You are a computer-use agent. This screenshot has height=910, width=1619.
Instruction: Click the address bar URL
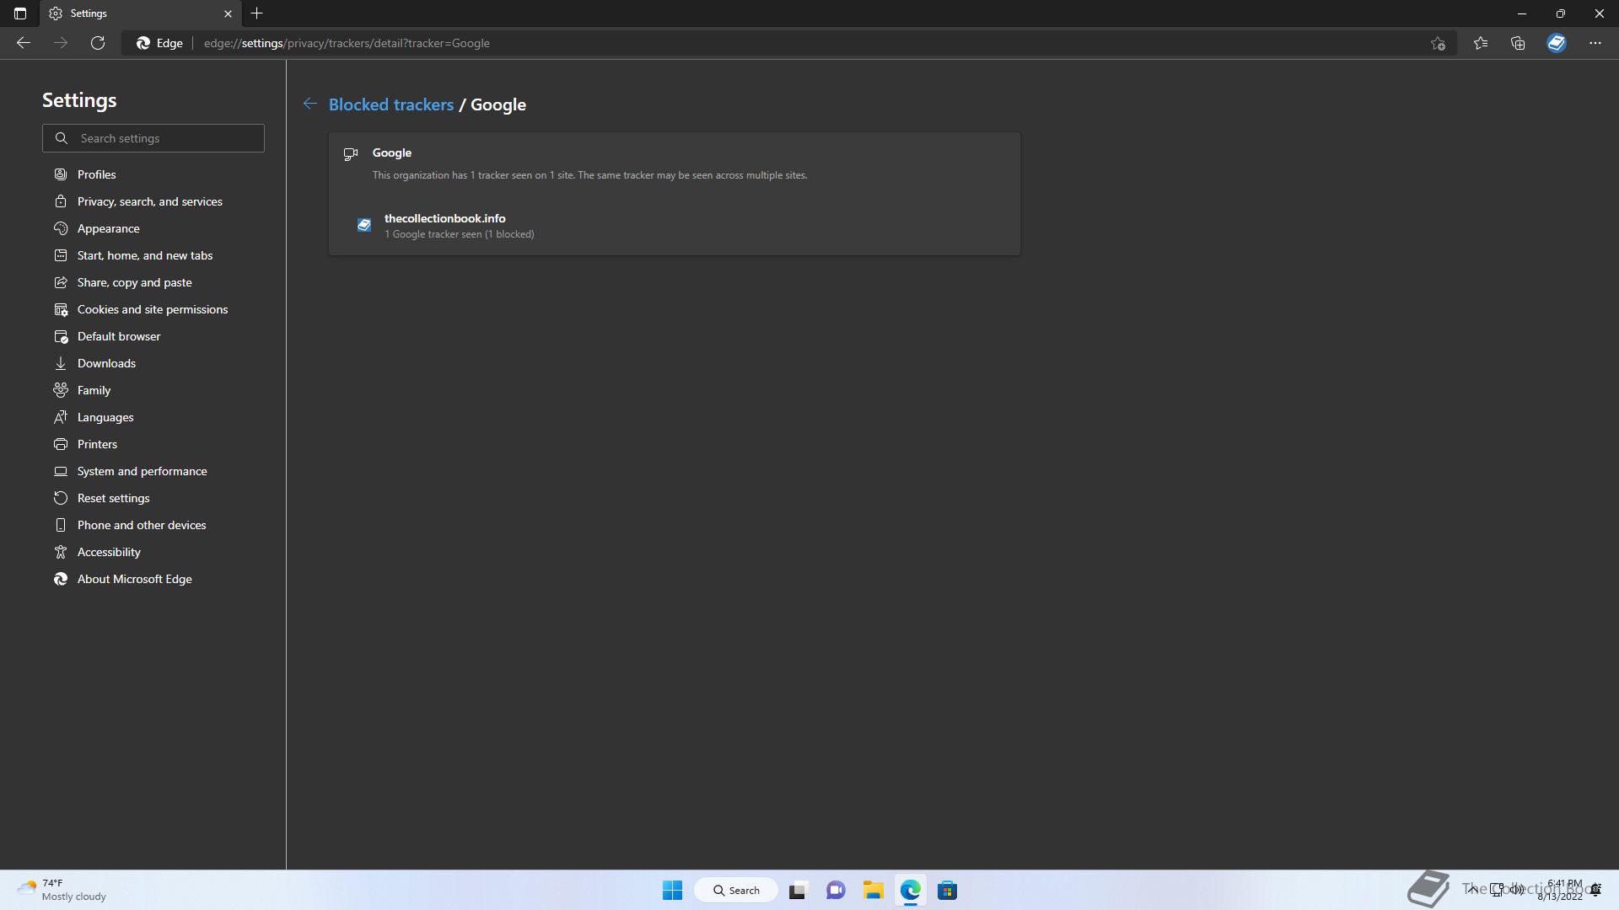[347, 43]
